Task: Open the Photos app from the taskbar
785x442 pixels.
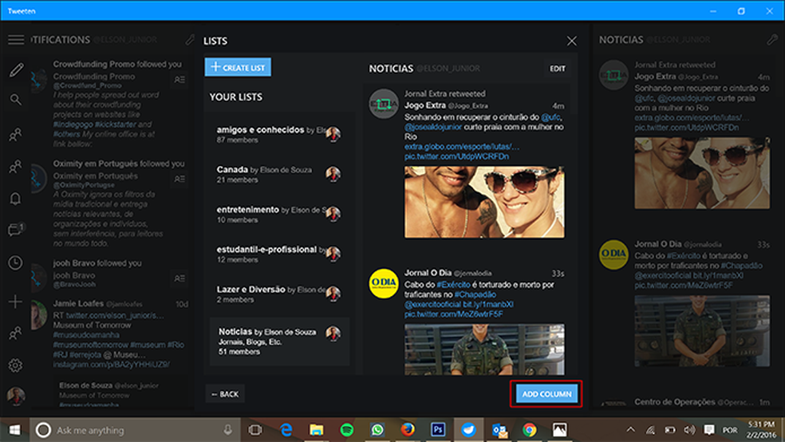Action: [x=560, y=430]
